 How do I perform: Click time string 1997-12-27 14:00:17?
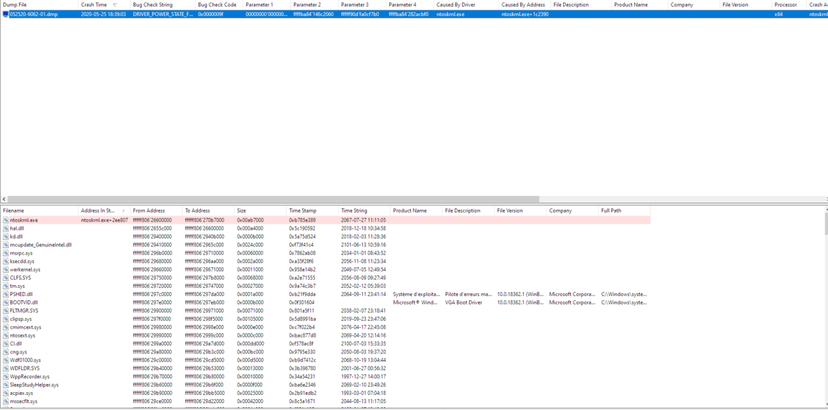[x=363, y=377]
